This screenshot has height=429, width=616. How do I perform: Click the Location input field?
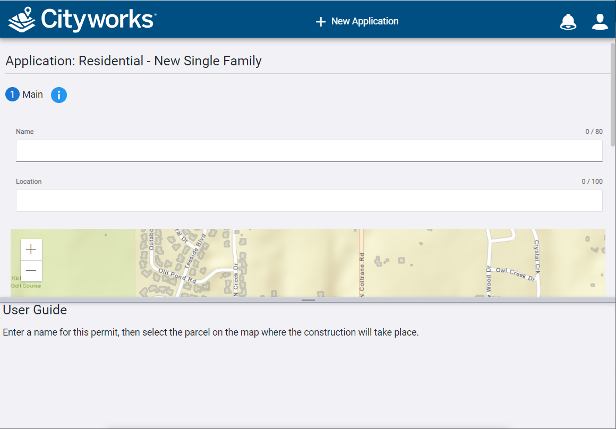308,200
